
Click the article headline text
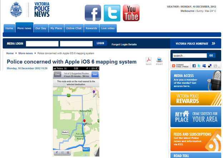pyautogui.click(x=72, y=62)
